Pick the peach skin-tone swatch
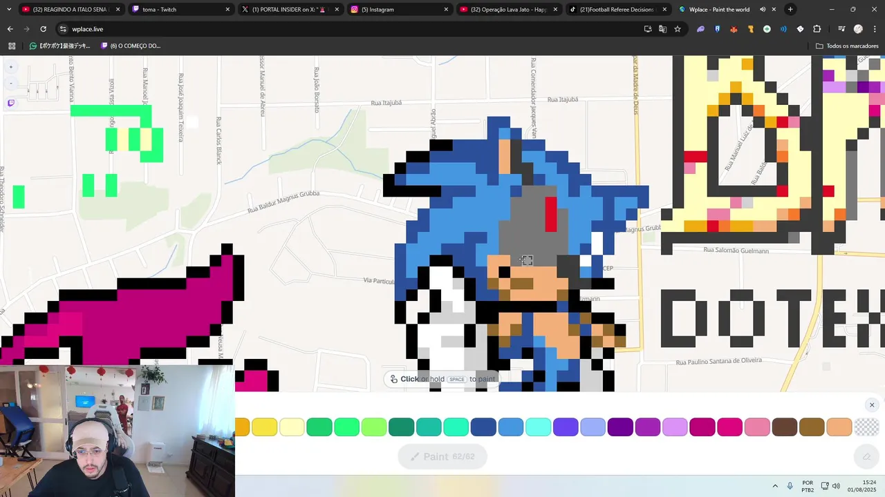The width and height of the screenshot is (885, 497). coord(839,427)
